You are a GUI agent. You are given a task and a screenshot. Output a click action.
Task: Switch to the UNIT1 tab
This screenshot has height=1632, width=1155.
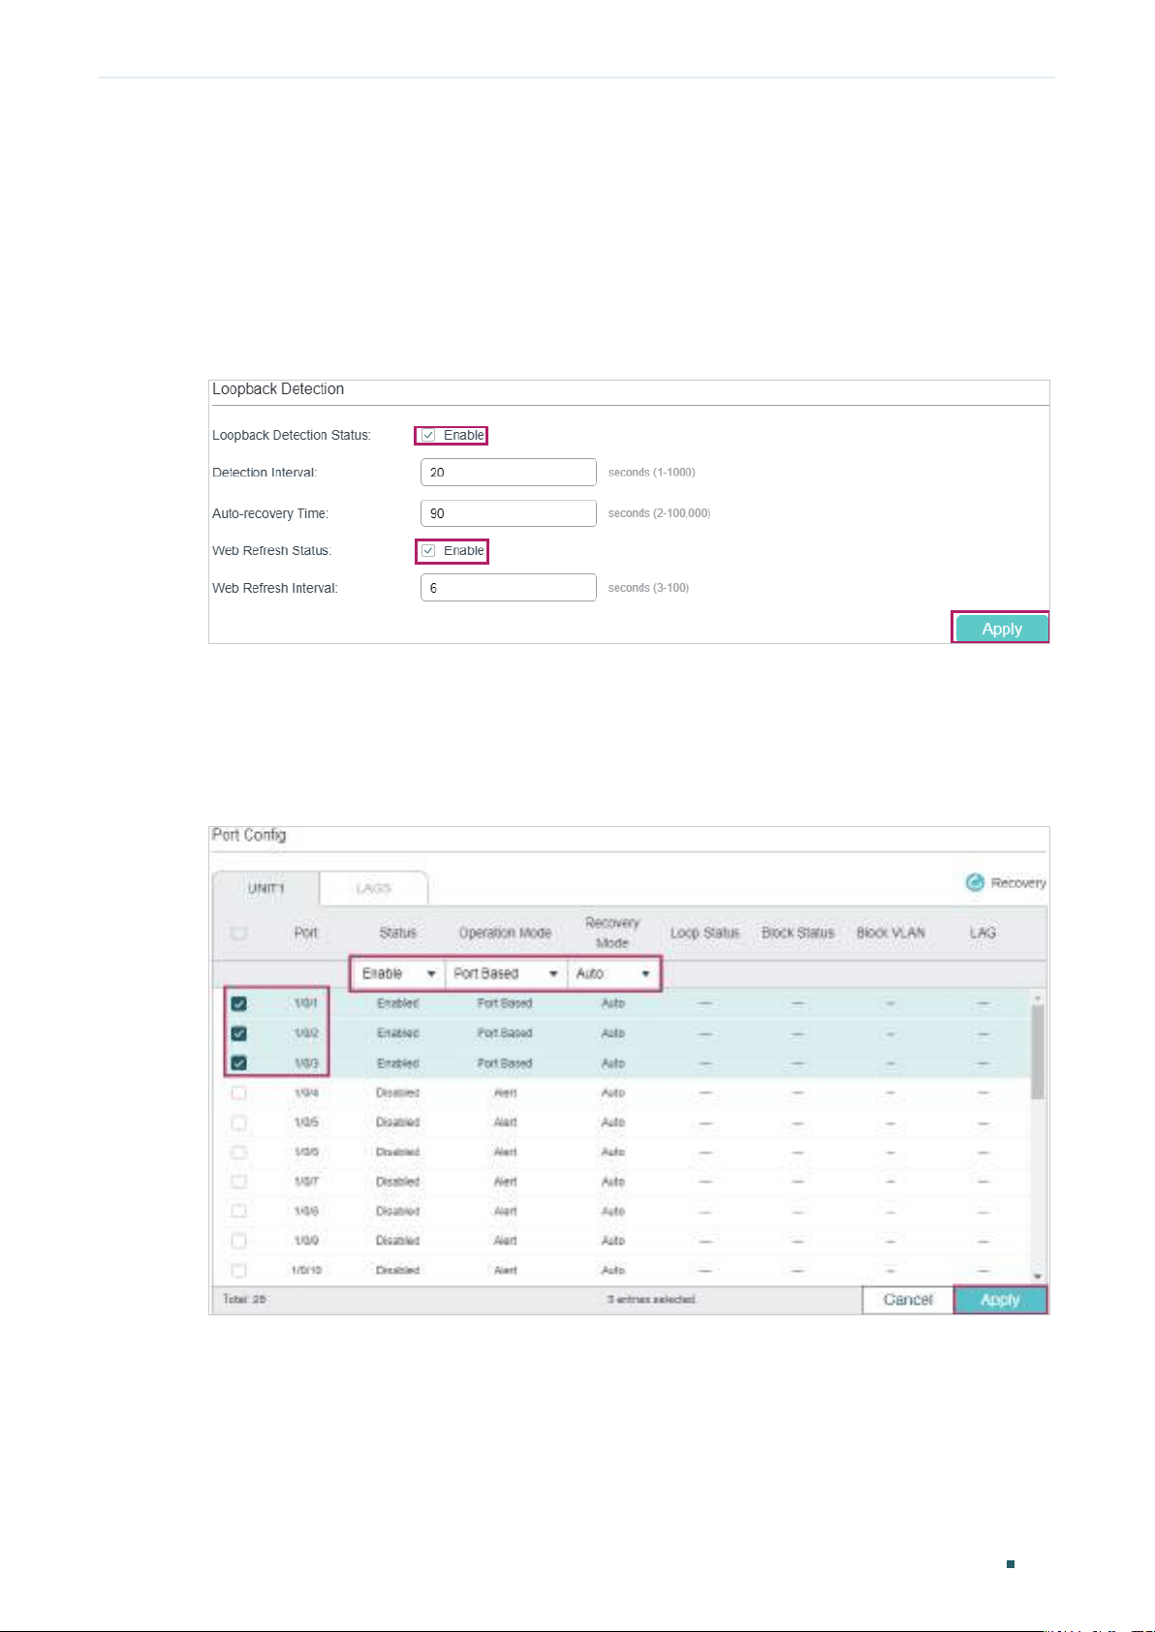pyautogui.click(x=265, y=888)
